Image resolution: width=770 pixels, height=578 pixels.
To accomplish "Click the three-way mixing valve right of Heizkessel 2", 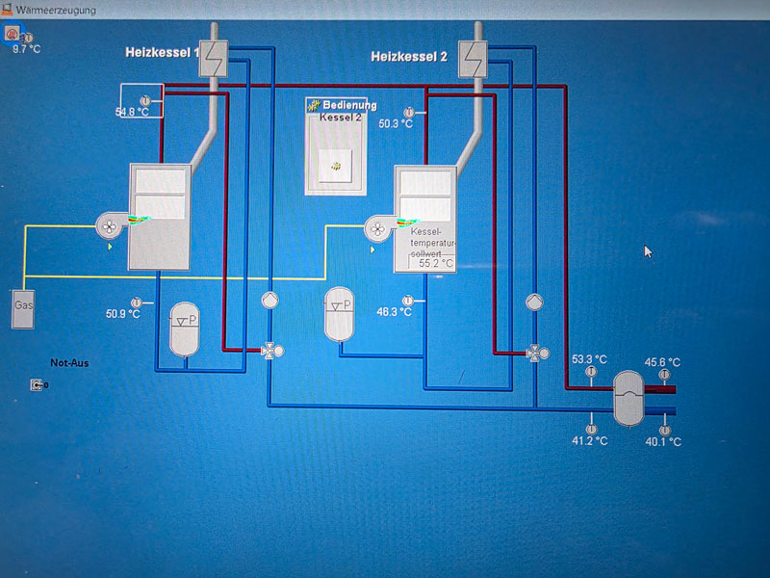I will [533, 353].
